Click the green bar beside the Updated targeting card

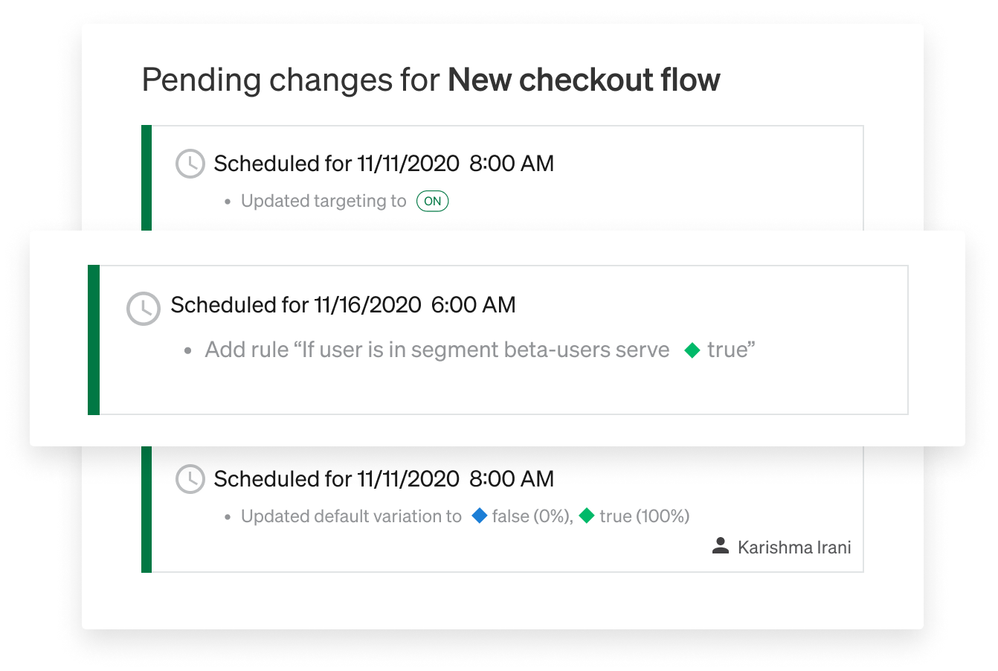click(x=147, y=179)
